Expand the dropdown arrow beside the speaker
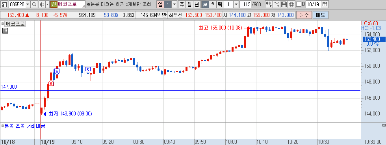Screen dimensions: 386x145 point(47,4)
